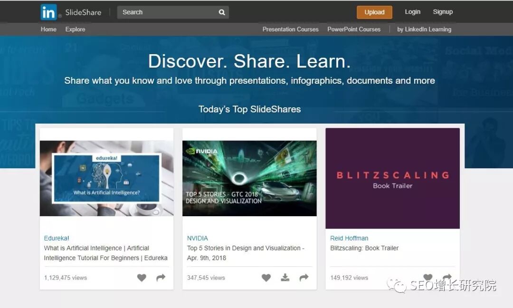Click the Discover. Share. Learn. headline
Image resolution: width=513 pixels, height=308 pixels.
[249, 61]
